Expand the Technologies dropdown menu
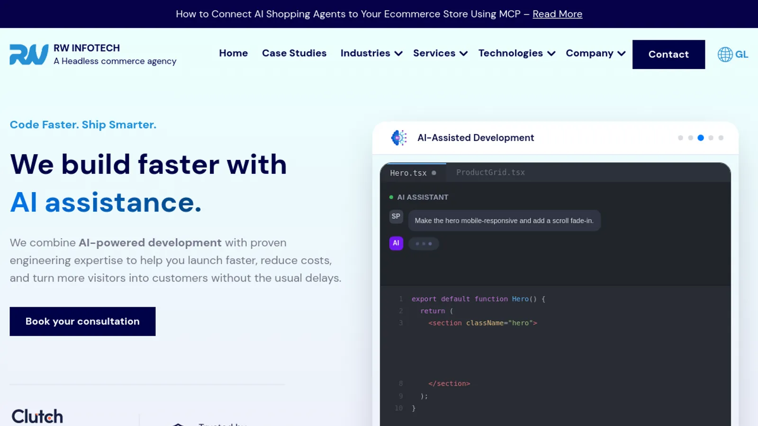758x426 pixels. click(517, 53)
